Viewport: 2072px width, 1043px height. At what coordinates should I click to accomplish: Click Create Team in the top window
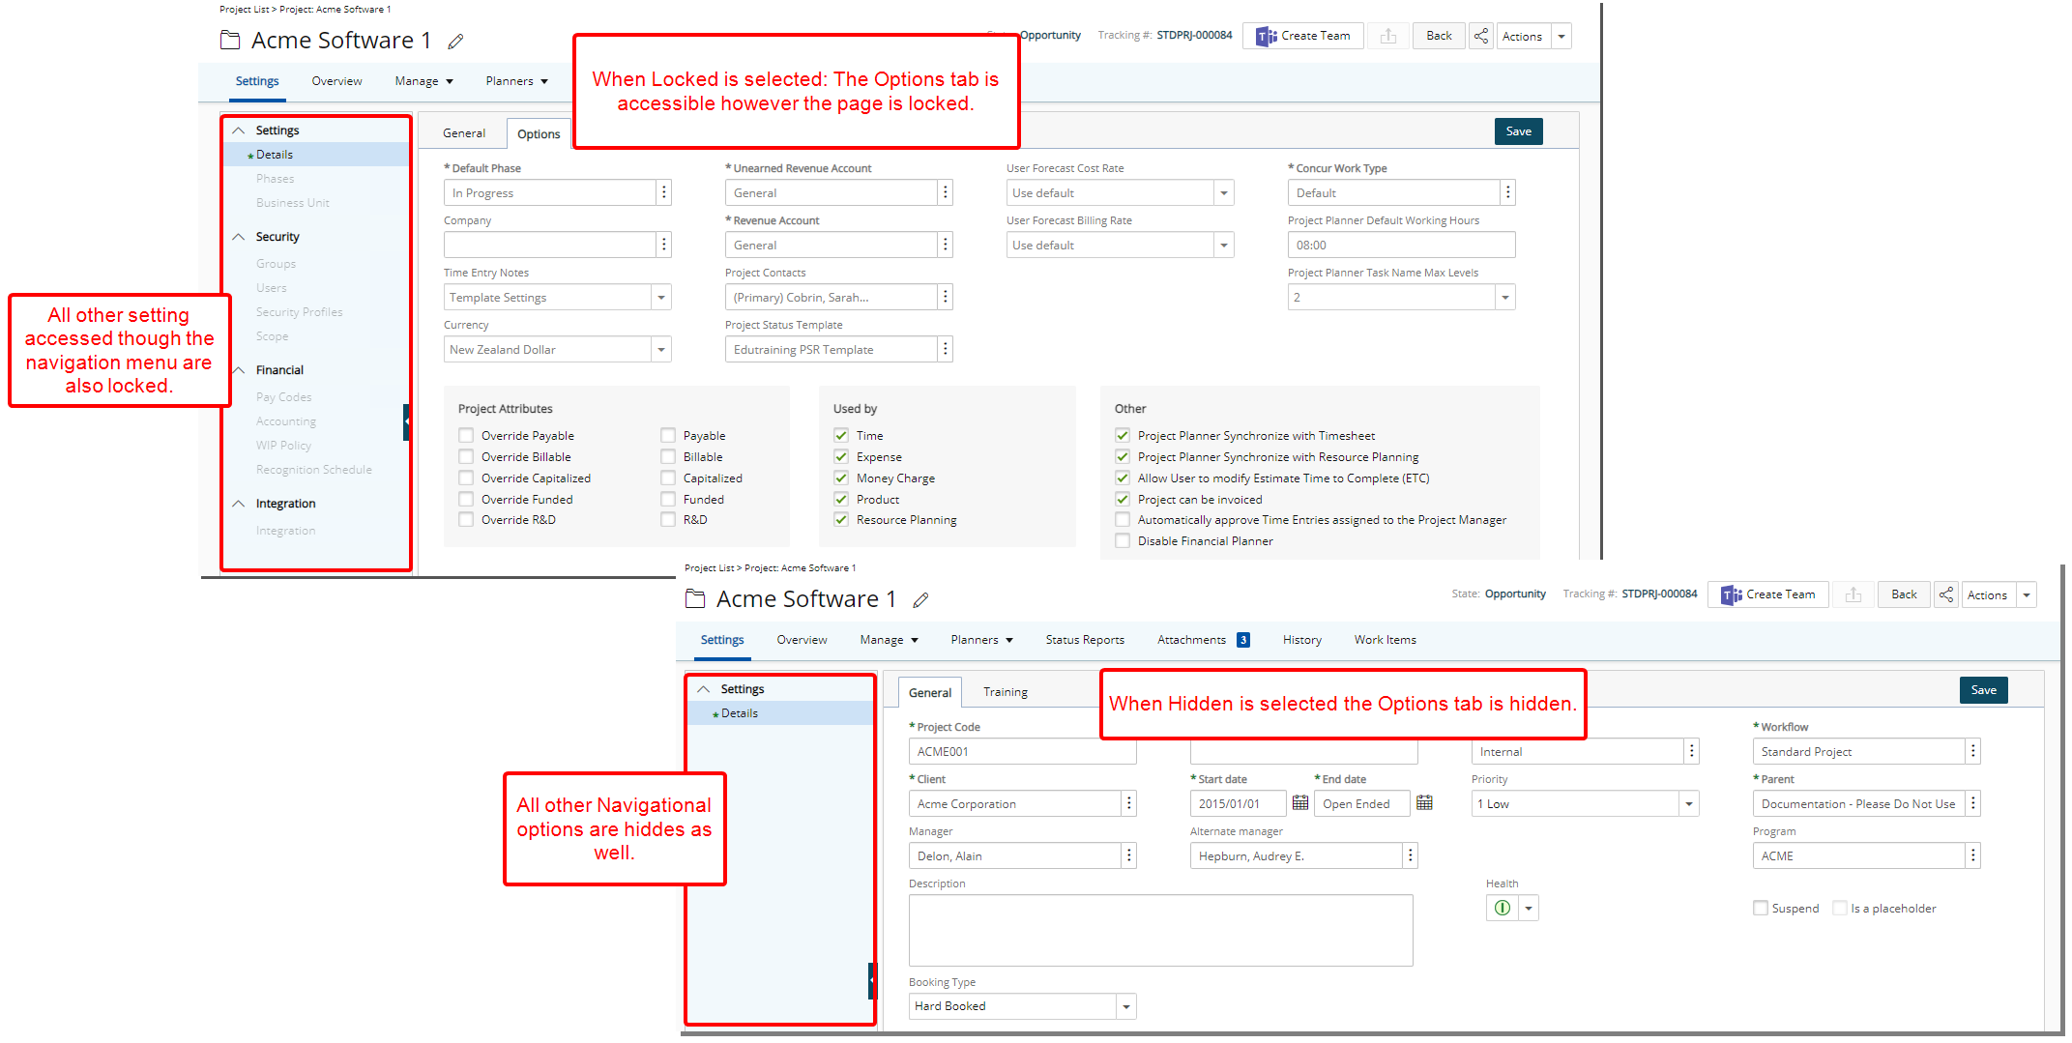1303,36
